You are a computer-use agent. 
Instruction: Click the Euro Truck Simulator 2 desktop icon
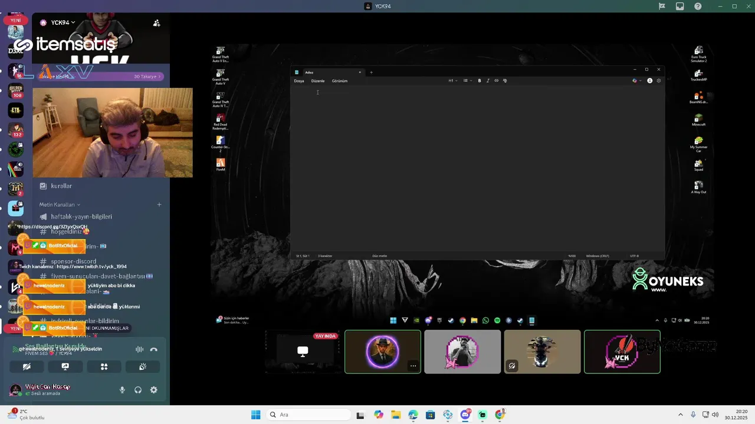click(x=698, y=54)
